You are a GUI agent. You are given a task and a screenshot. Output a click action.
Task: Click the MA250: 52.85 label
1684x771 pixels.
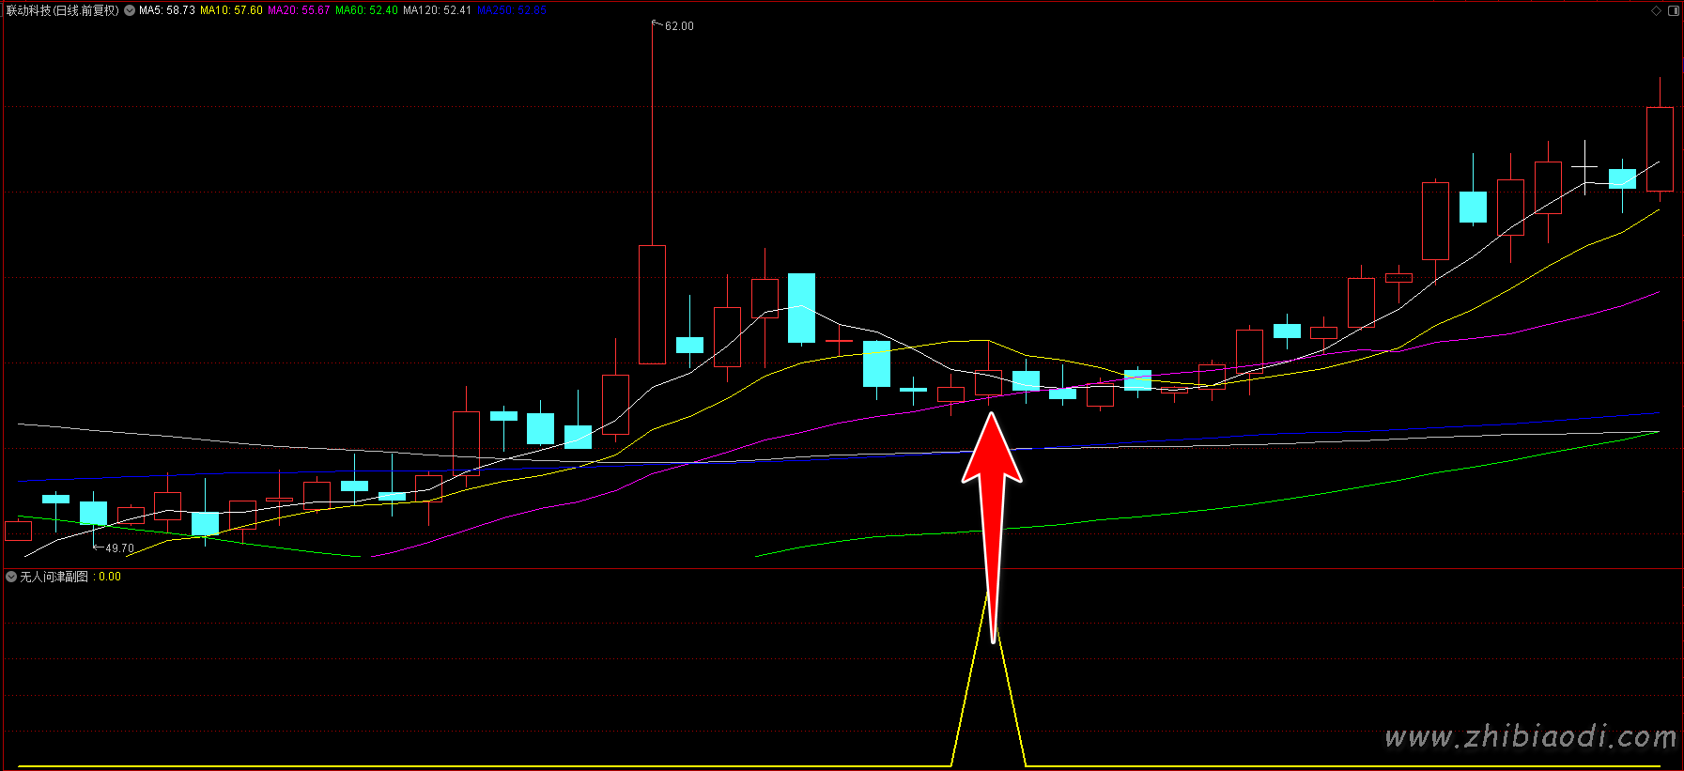(512, 10)
